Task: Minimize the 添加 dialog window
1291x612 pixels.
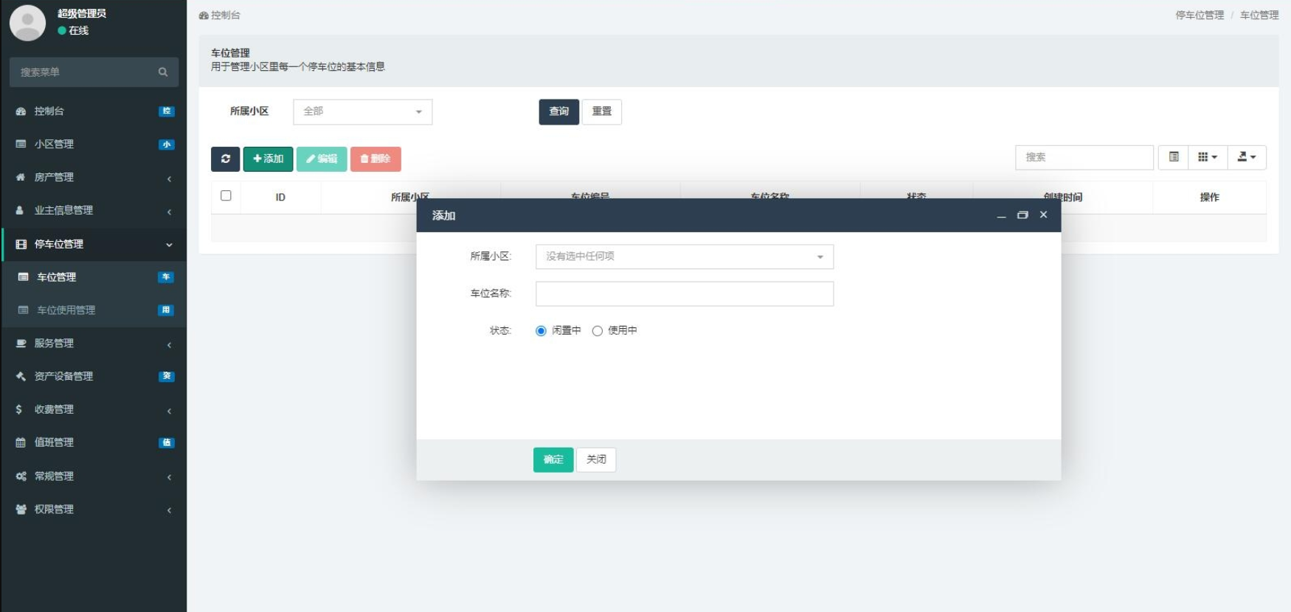Action: pyautogui.click(x=1001, y=215)
